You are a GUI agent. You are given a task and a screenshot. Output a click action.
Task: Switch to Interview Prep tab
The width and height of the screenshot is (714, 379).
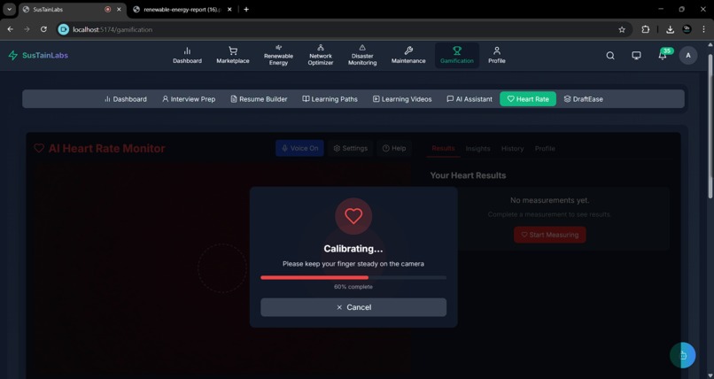[189, 98]
